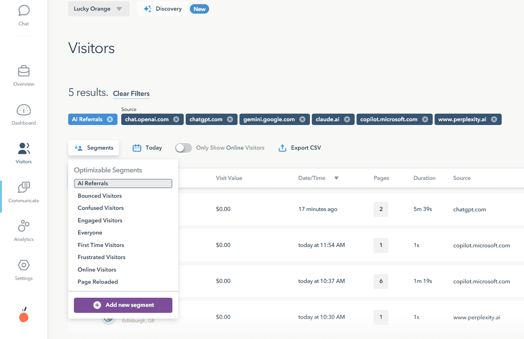Click the '5m 39s' duration value
This screenshot has height=339, width=524.
[x=422, y=209]
